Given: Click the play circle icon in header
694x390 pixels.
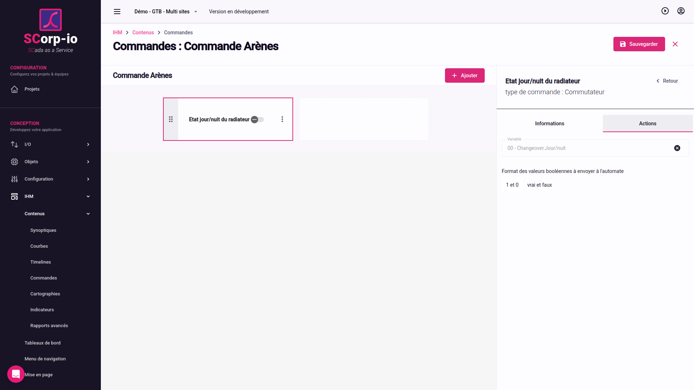Looking at the screenshot, I should (665, 11).
